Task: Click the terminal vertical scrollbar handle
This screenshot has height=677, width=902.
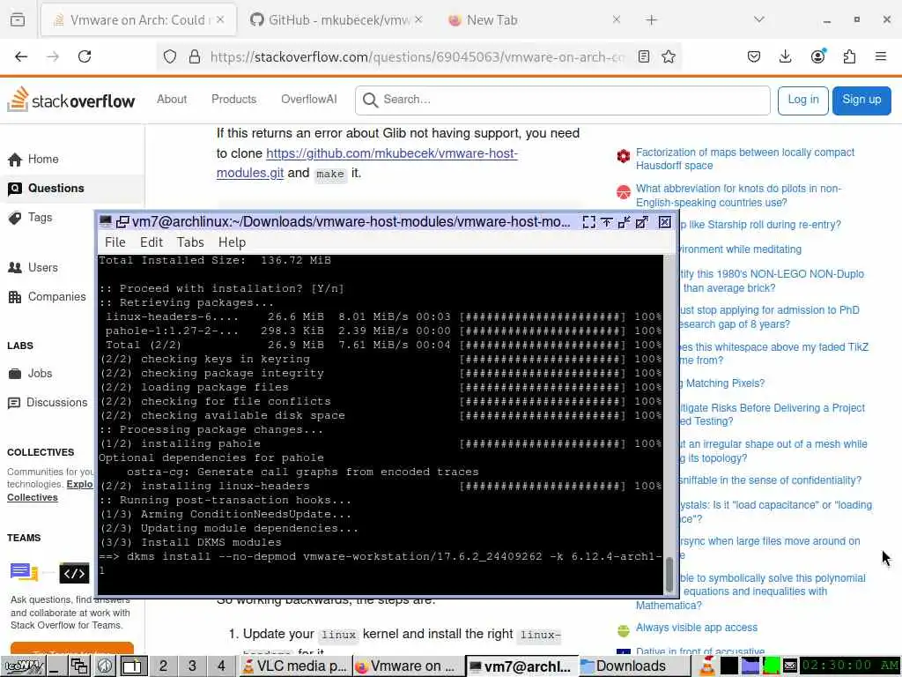Action: pos(669,575)
